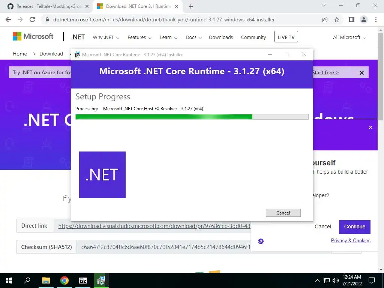384x288 pixels.
Task: Bookmark this page with the star icon
Action: click(x=337, y=19)
